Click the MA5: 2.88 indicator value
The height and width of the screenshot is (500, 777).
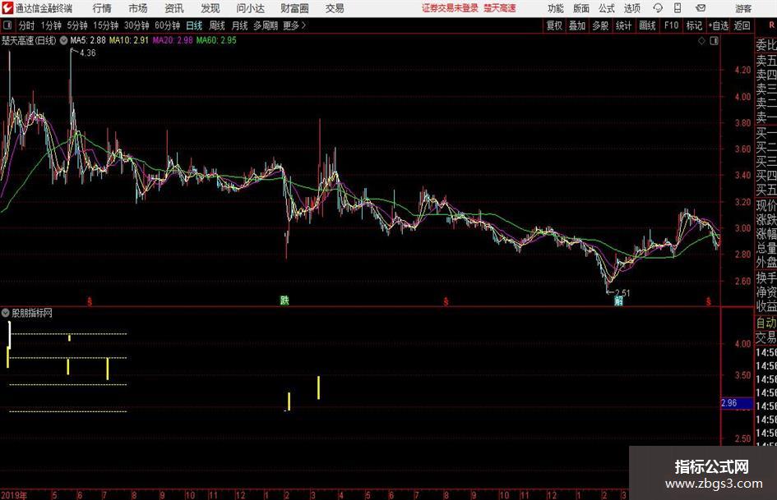pyautogui.click(x=88, y=40)
